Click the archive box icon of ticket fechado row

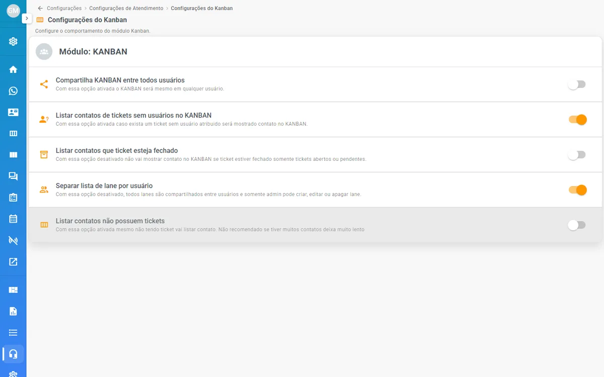click(44, 154)
